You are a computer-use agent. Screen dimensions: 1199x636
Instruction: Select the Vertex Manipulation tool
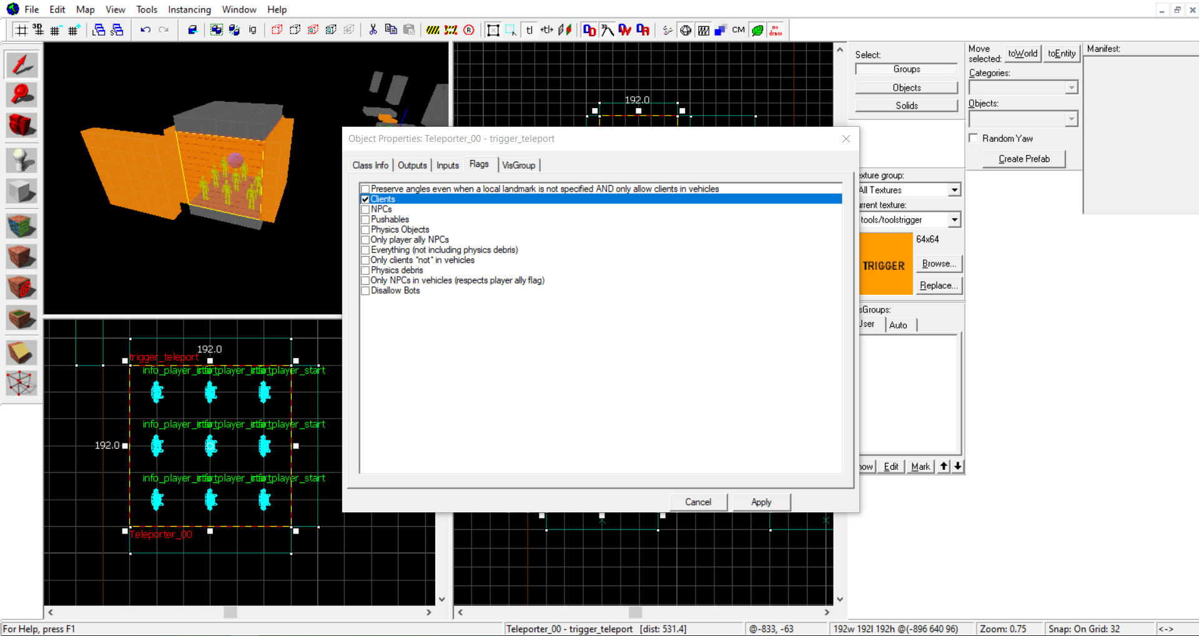tap(22, 384)
